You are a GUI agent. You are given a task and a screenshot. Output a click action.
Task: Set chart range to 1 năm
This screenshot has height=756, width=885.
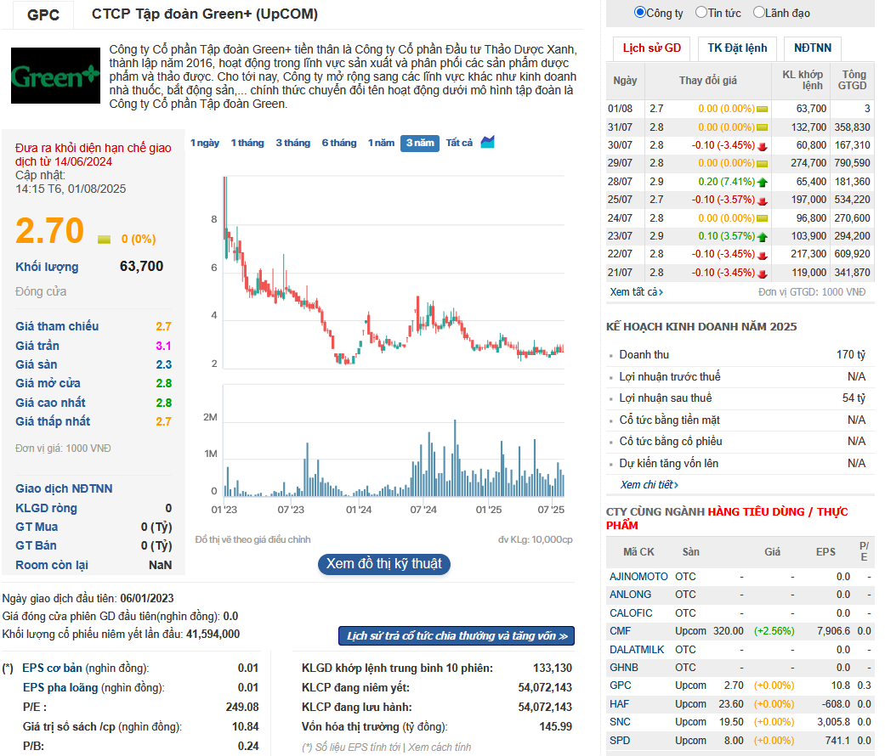pos(381,144)
